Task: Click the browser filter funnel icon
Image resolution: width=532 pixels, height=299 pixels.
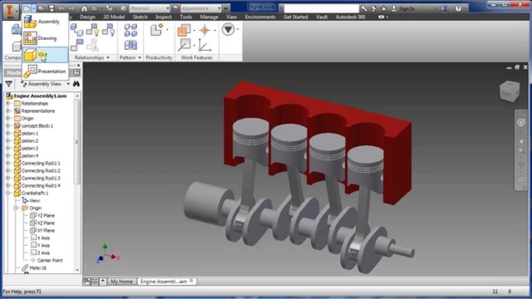Action: click(x=9, y=84)
